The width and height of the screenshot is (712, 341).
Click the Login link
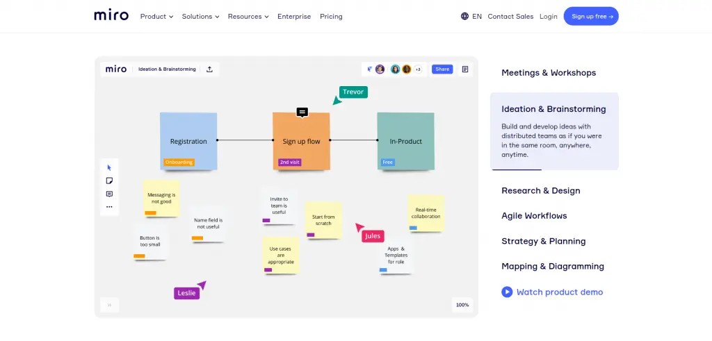pos(548,17)
